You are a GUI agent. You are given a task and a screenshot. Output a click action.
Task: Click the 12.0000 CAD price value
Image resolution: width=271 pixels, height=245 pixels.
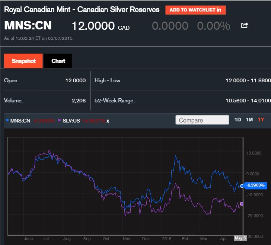[101, 26]
